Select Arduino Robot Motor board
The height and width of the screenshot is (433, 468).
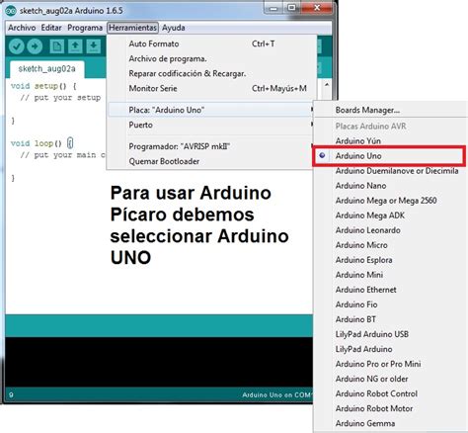(x=390, y=408)
